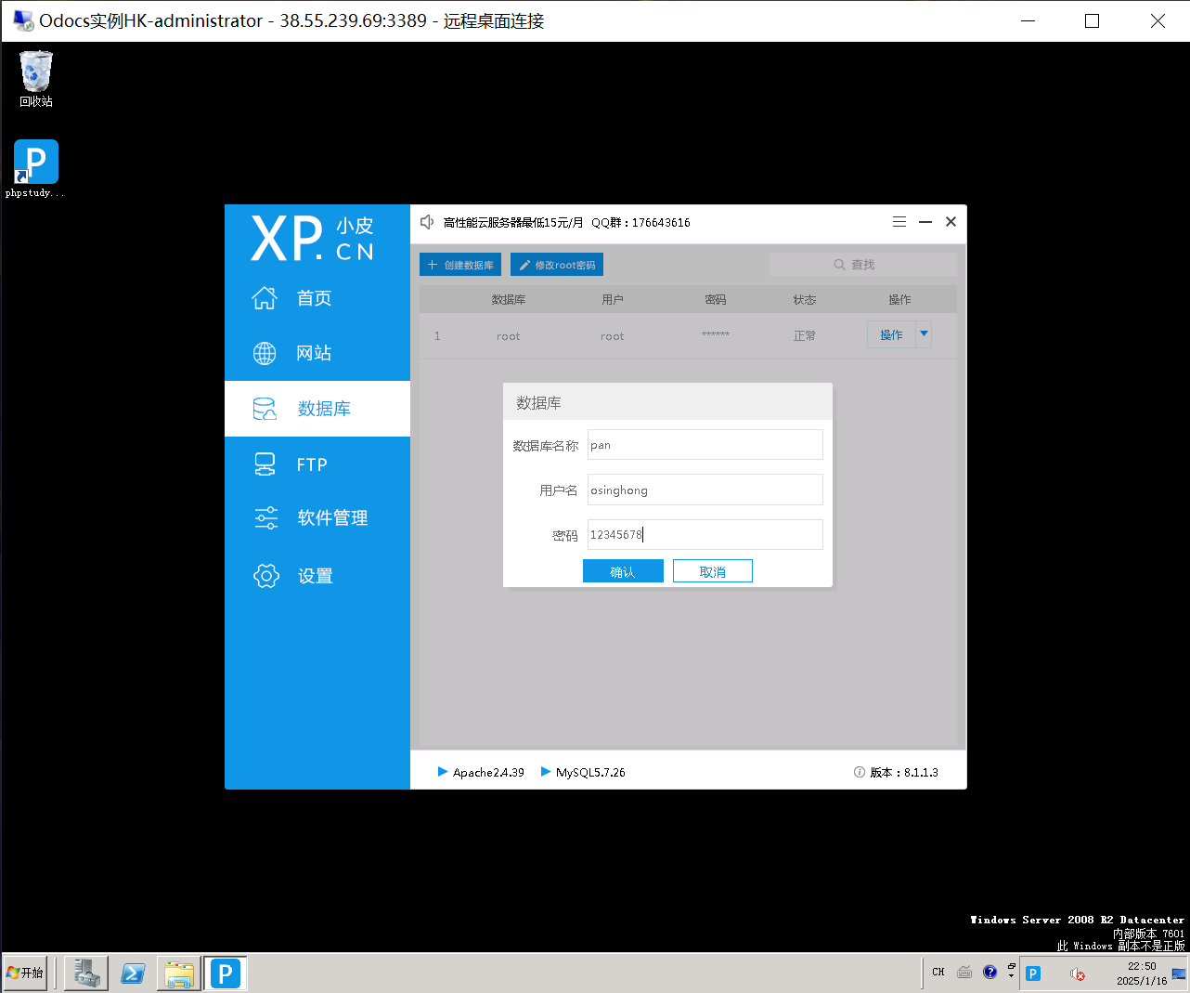The width and height of the screenshot is (1190, 993).
Task: Click the 用户名 field containing osinghong
Action: click(x=705, y=490)
